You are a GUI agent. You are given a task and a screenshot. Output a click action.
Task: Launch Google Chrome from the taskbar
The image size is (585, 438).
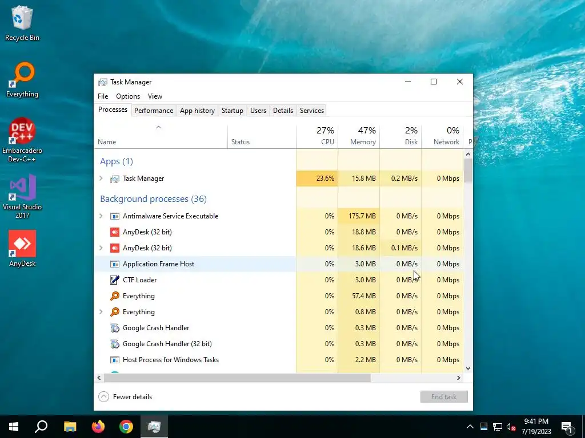(126, 427)
